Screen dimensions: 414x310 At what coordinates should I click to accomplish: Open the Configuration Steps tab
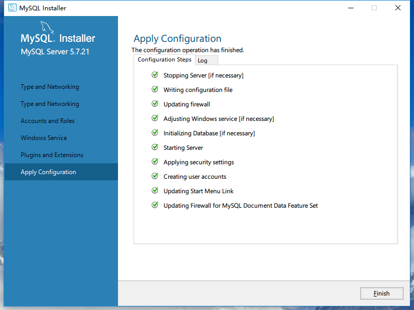pyautogui.click(x=164, y=60)
